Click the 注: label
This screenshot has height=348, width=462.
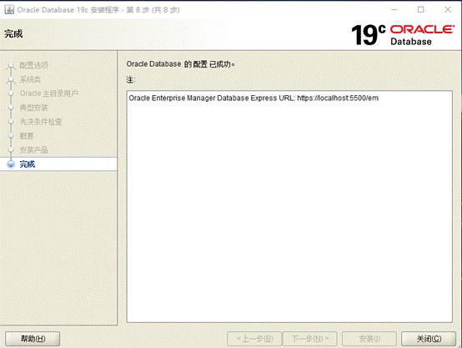[131, 79]
